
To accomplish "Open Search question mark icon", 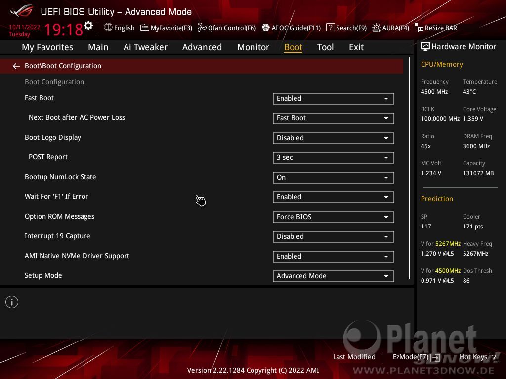I will coord(331,28).
